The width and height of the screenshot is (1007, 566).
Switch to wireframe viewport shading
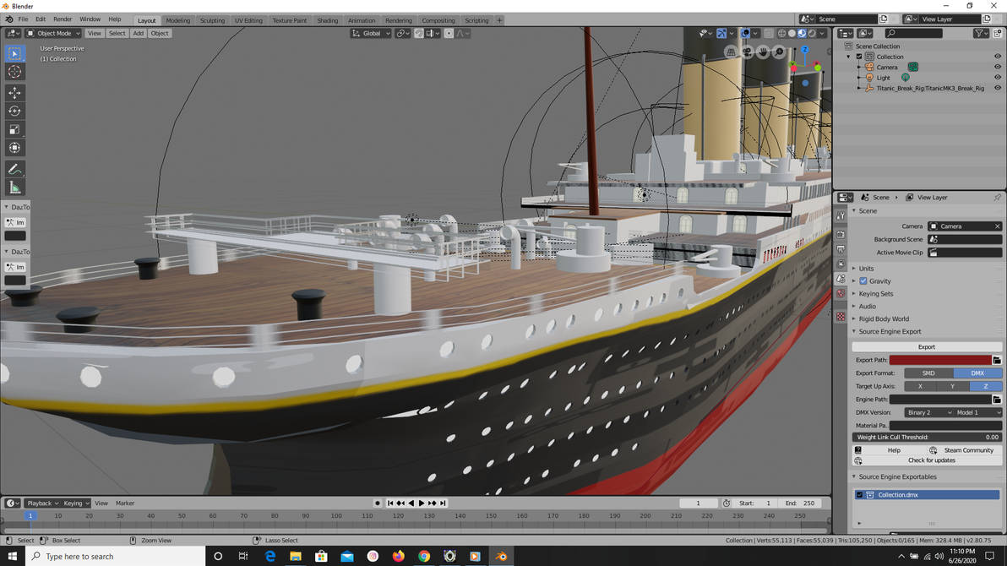coord(781,34)
